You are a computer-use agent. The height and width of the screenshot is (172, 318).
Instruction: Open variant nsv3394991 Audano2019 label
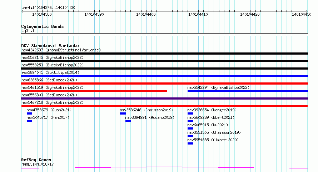pos(150,117)
